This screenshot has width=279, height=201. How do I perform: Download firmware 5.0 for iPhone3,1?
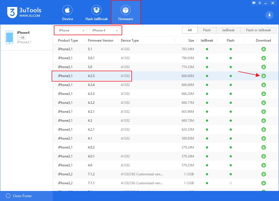(x=264, y=67)
